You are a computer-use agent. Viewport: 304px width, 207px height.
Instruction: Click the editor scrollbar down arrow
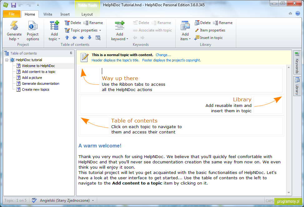[x=289, y=192]
